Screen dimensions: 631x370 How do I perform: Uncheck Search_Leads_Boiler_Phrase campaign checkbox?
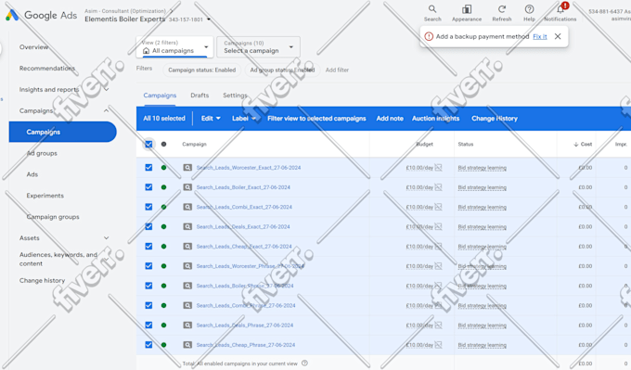pyautogui.click(x=148, y=286)
